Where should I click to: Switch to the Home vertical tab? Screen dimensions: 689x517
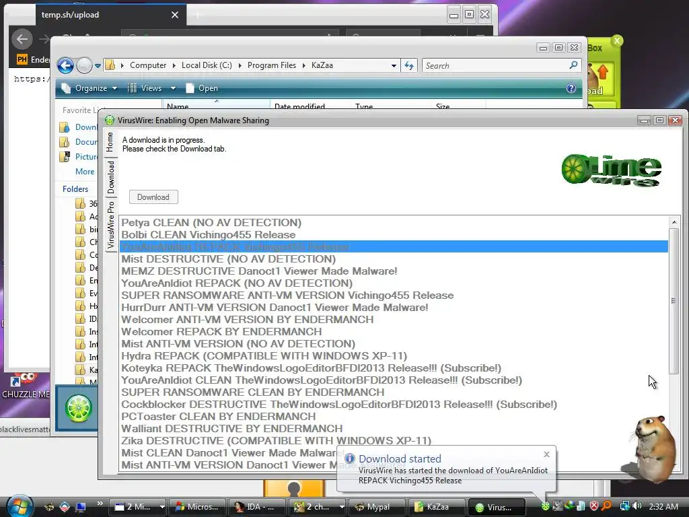coord(110,141)
